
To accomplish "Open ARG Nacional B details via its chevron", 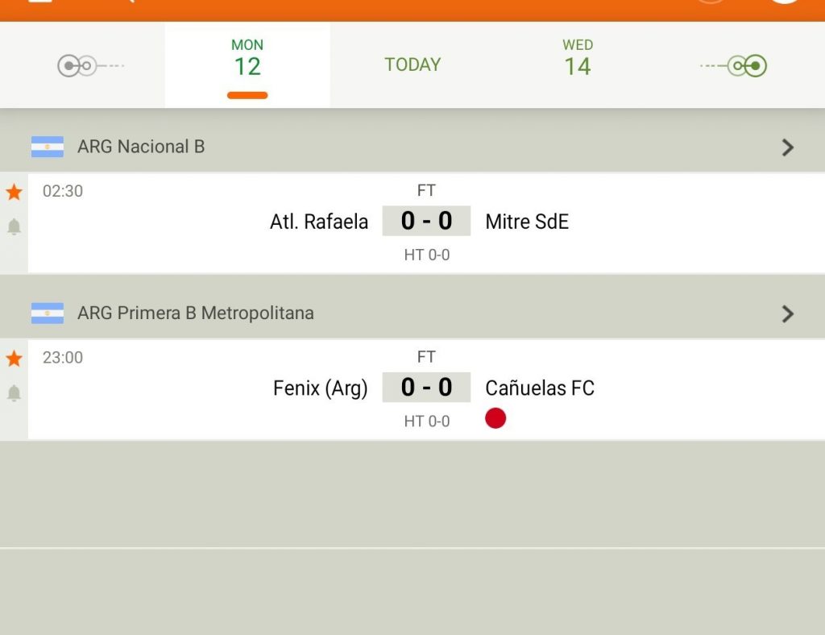I will point(787,147).
